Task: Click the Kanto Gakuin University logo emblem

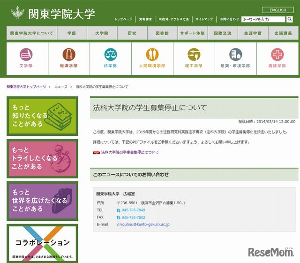Action: tap(17, 13)
